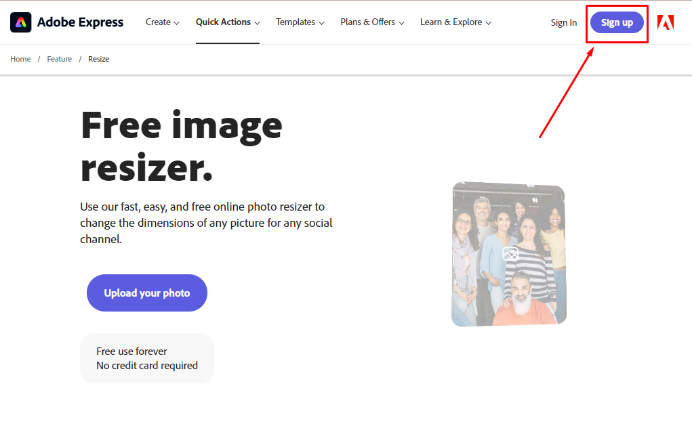Screen dimensions: 692x426
Task: Select the Resize breadcrumb entry
Action: 98,59
